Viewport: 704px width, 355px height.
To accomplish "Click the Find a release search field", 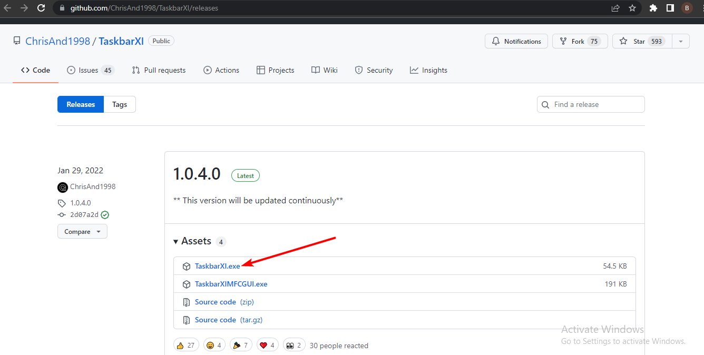I will pyautogui.click(x=590, y=104).
